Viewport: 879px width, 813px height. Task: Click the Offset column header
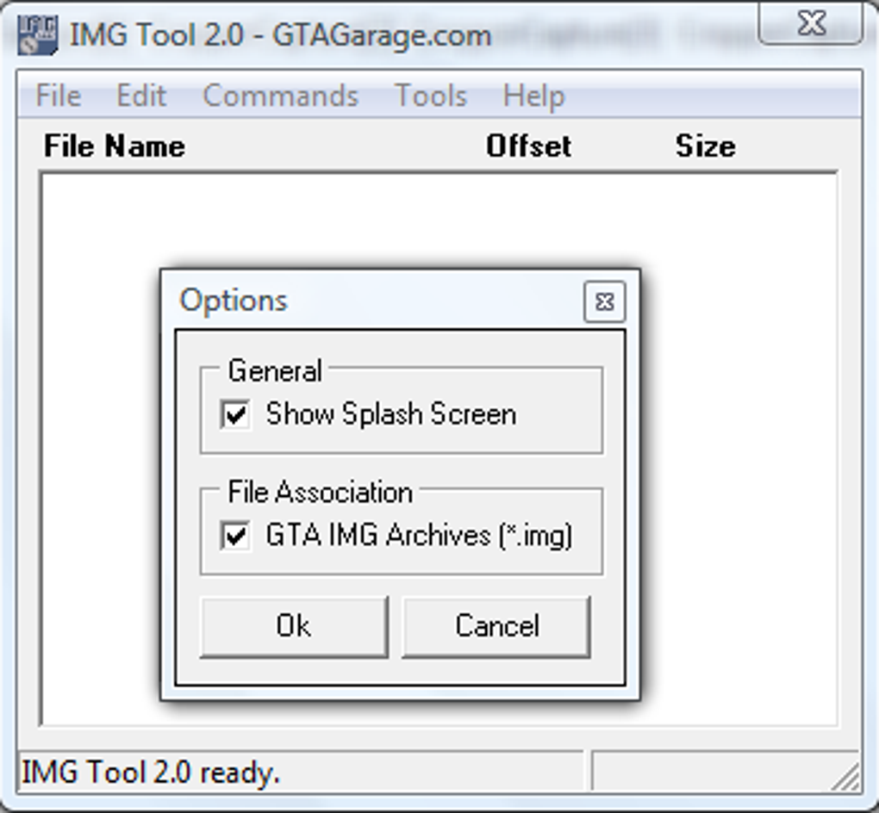pyautogui.click(x=528, y=146)
